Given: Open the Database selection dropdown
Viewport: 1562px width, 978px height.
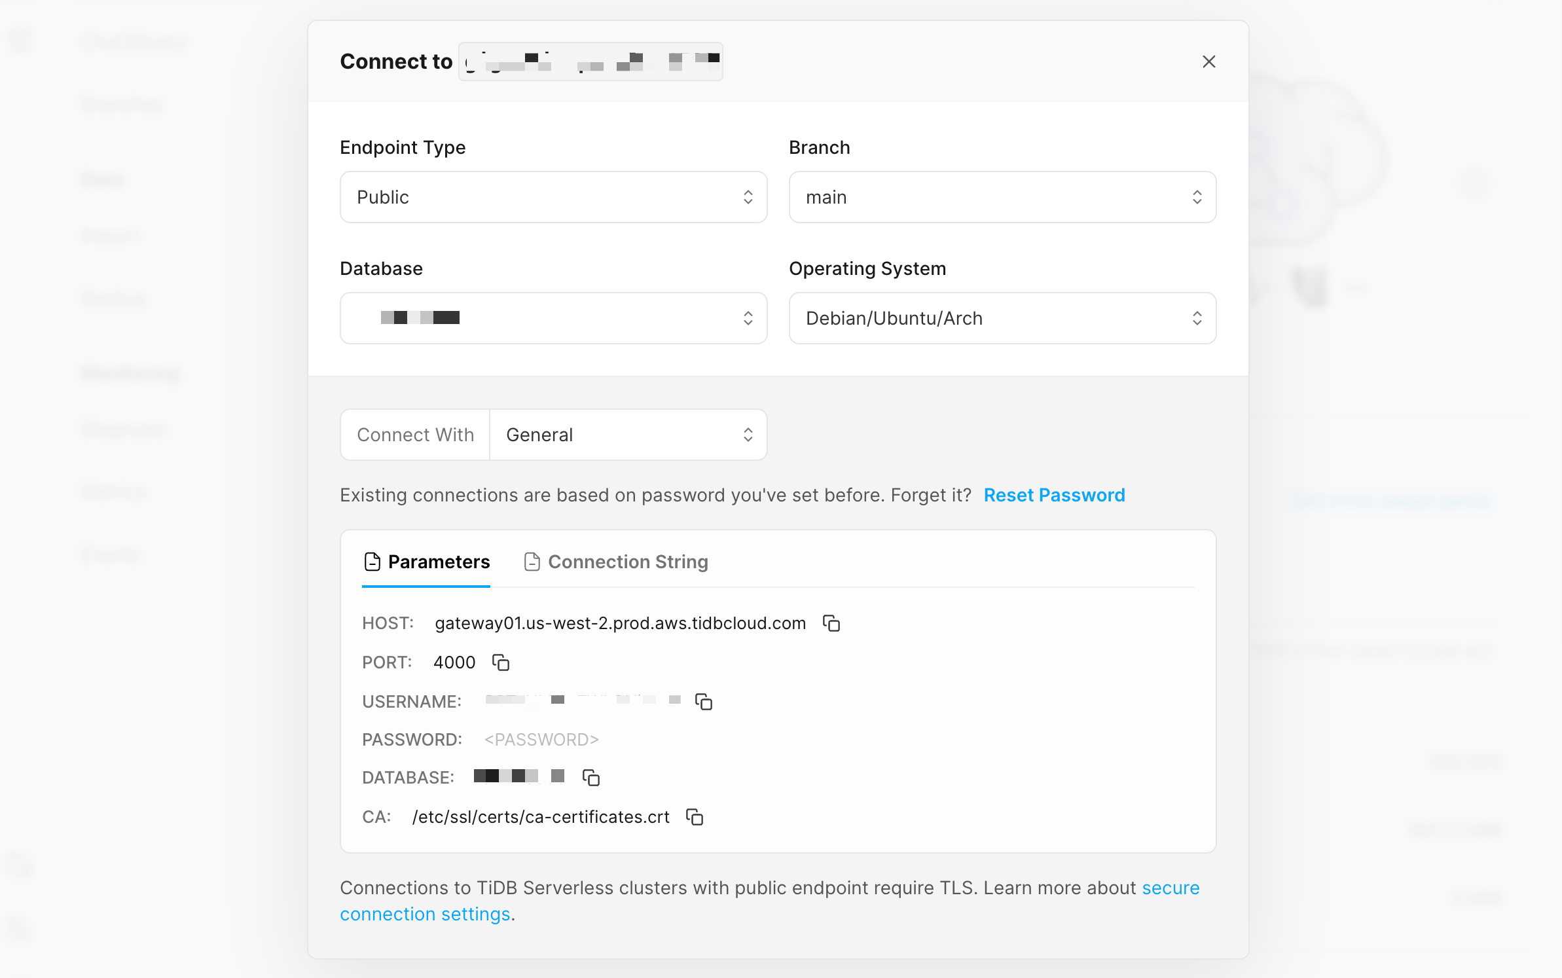Looking at the screenshot, I should (x=553, y=319).
